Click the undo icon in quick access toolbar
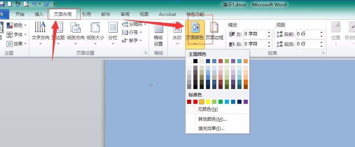Screen dimensions: 355x147 (x=34, y=4)
